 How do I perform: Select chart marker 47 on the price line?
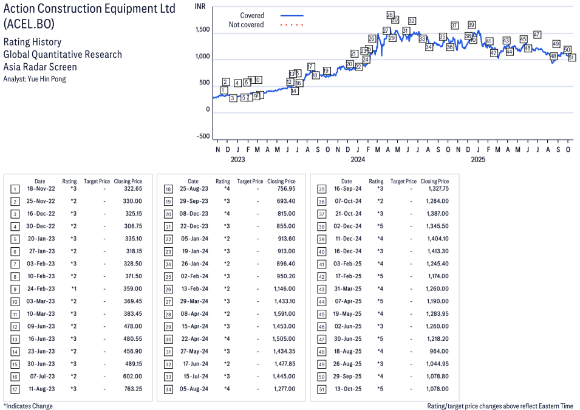(537, 35)
